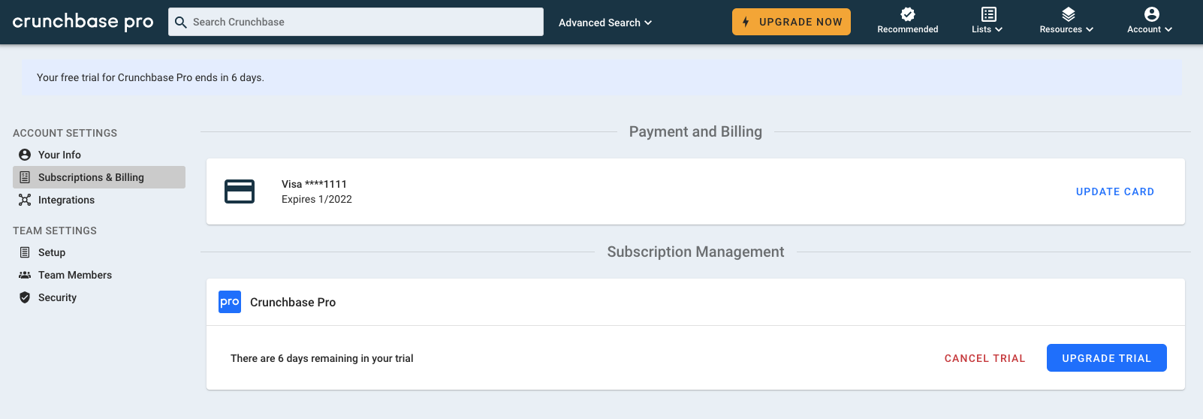The width and height of the screenshot is (1203, 419).
Task: Click the Visa ****1111 text
Action: tap(314, 184)
